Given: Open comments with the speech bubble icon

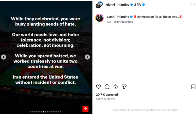Looking at the screenshot, I should 107,87.
